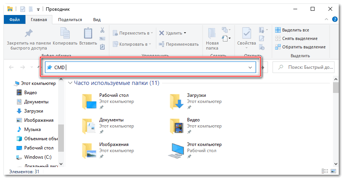Viewport: 343px width, 179px height.
Task: Switch to large thumbnails view in status bar
Action: [333, 172]
